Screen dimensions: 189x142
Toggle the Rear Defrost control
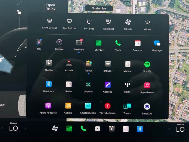point(69,22)
